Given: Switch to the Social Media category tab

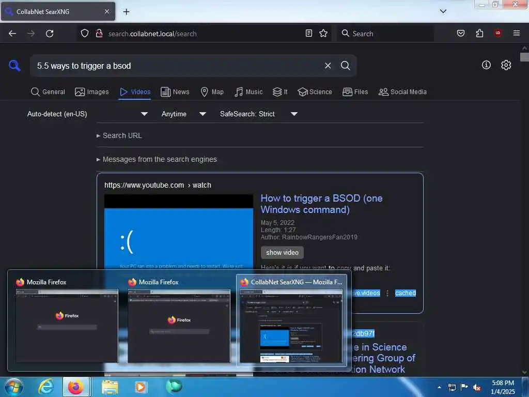Looking at the screenshot, I should coord(402,92).
